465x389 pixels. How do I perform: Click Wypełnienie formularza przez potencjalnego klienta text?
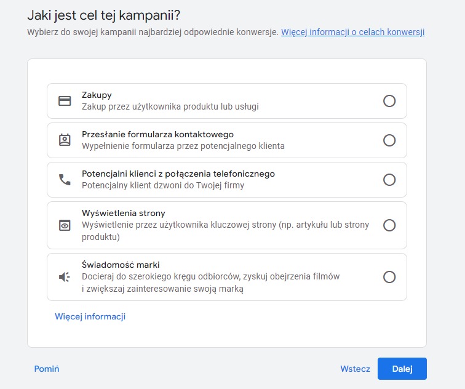183,146
